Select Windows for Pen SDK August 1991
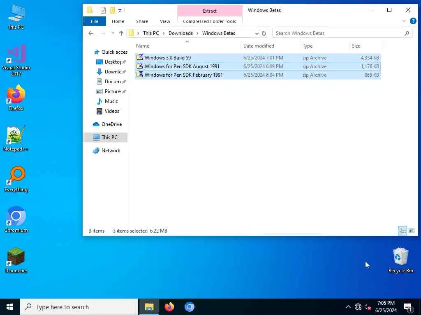Image resolution: width=421 pixels, height=315 pixels. click(258, 66)
